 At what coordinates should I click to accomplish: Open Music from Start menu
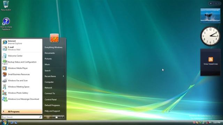pyautogui.click(x=47, y=64)
